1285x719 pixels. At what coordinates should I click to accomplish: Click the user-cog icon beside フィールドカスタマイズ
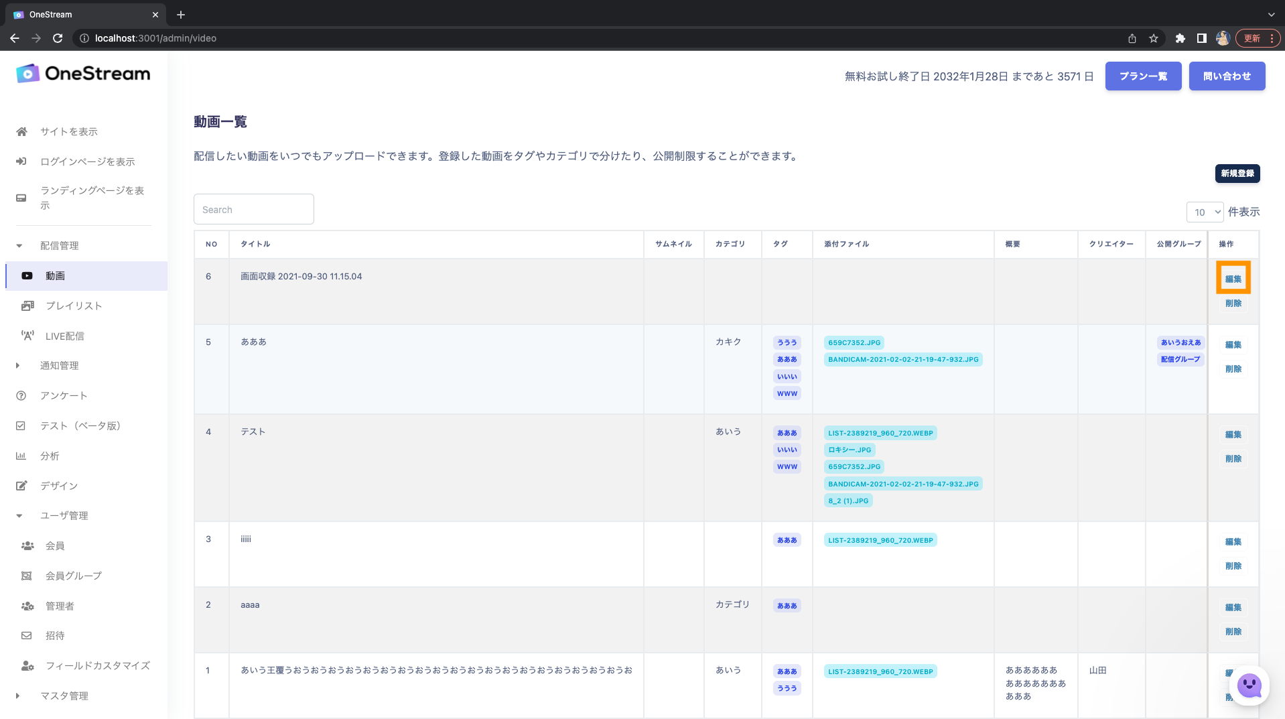[x=27, y=665]
